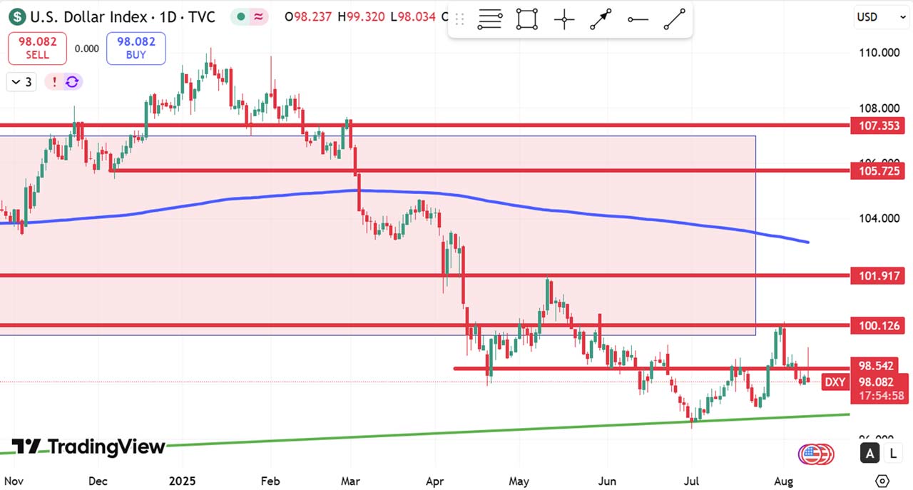913x490 pixels.
Task: Toggle the market status indicator
Action: [242, 16]
